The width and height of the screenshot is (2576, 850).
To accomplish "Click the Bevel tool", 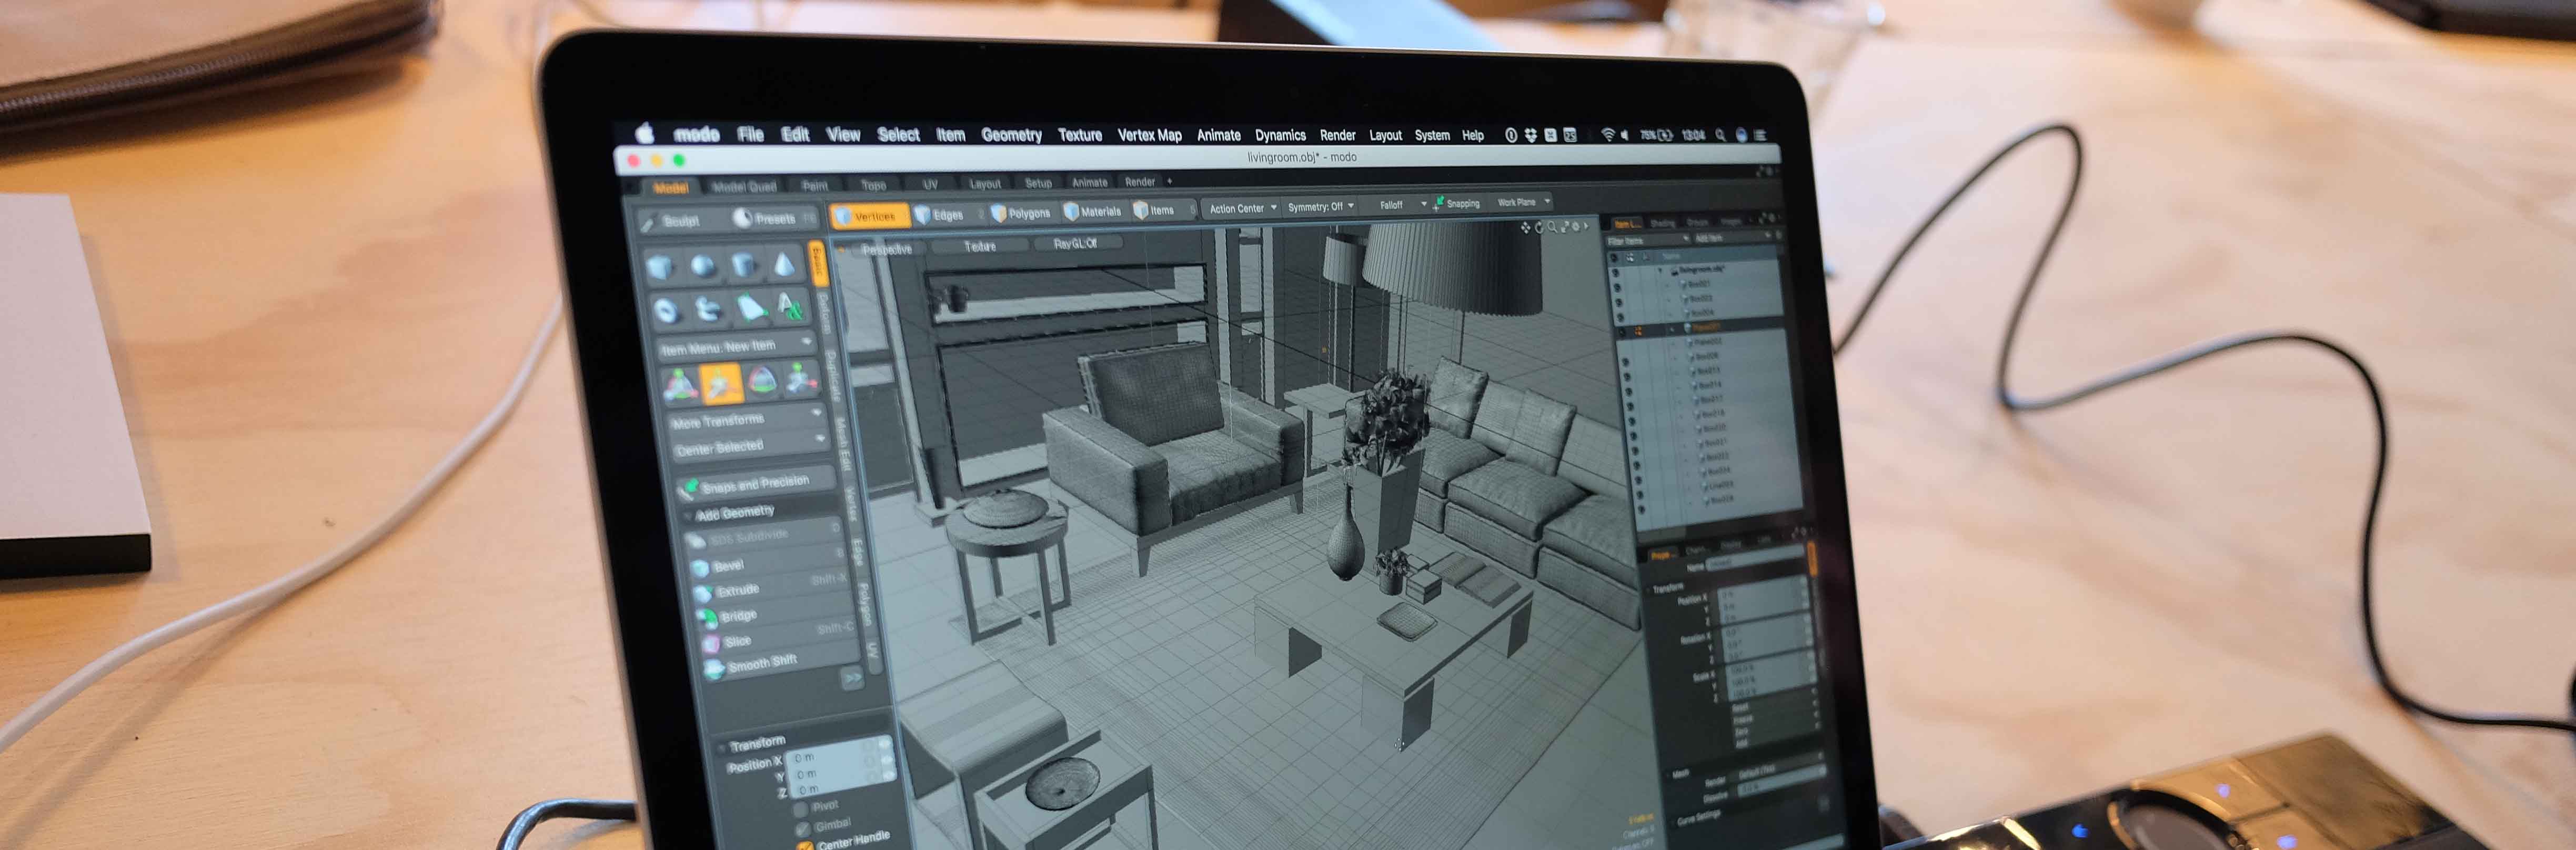I will tap(729, 566).
